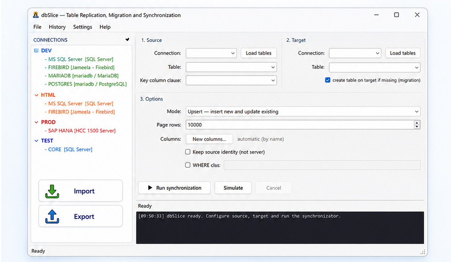Click the Page rows field showing 10000
The width and height of the screenshot is (451, 262).
300,125
